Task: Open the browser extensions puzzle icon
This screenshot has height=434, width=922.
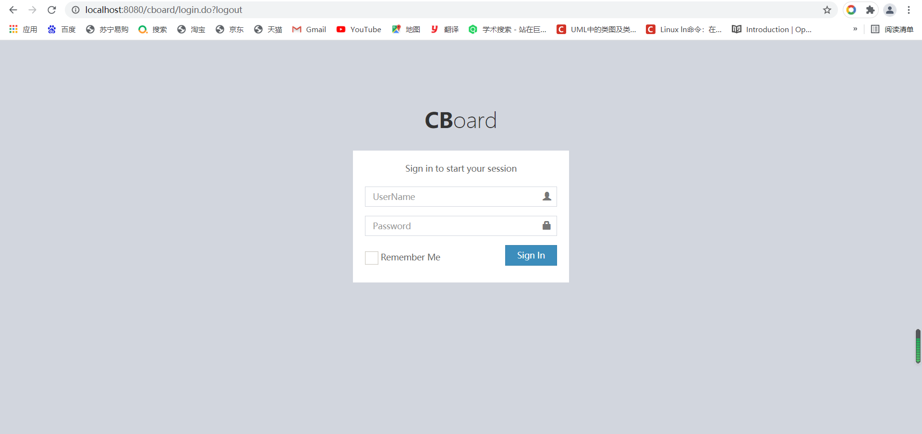Action: click(x=870, y=10)
